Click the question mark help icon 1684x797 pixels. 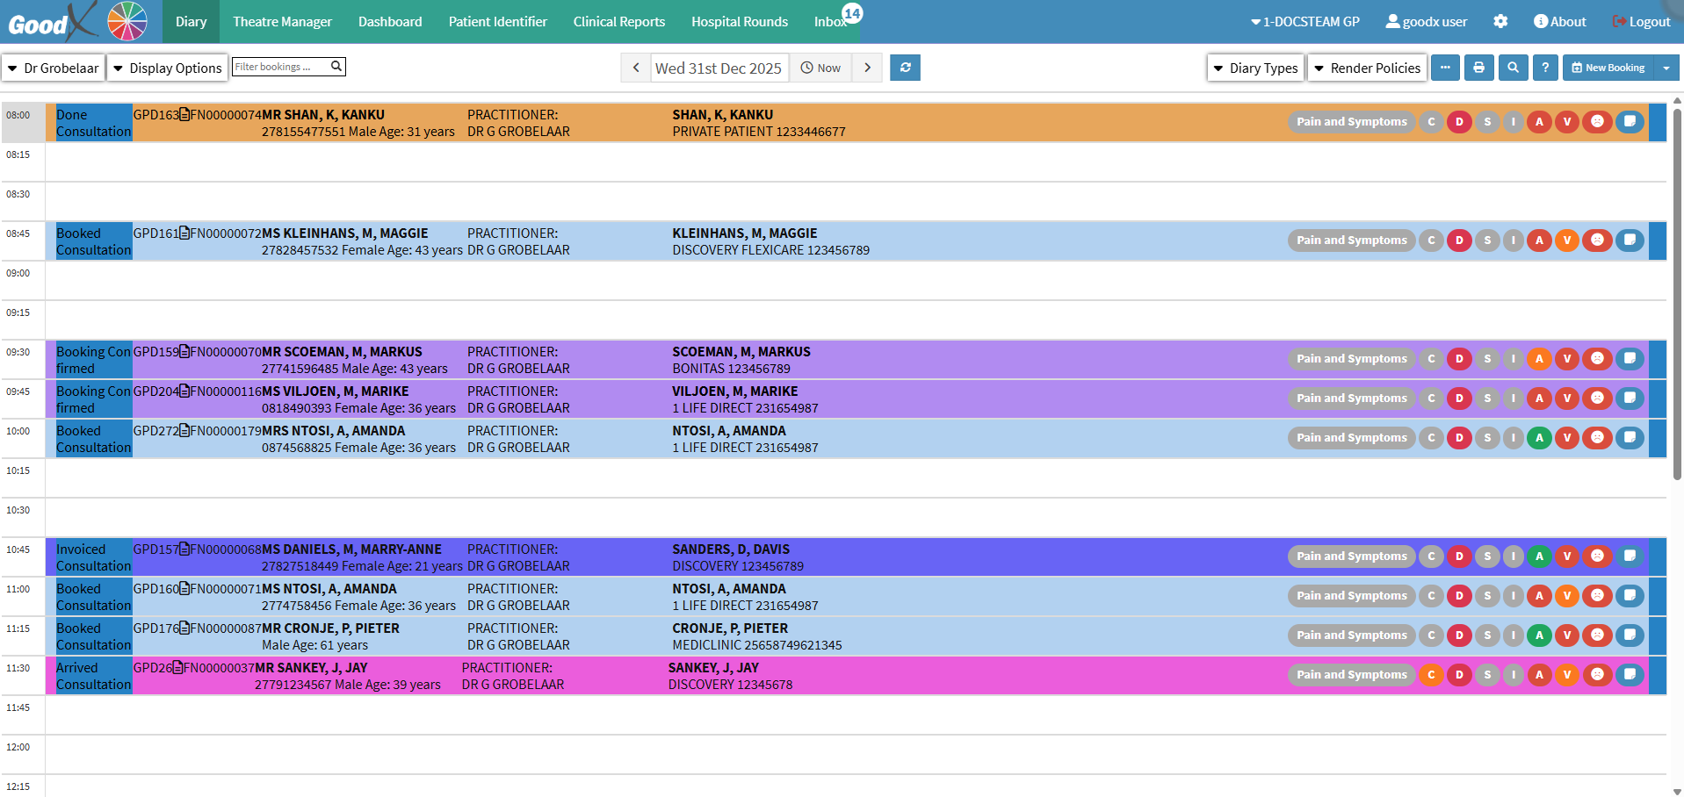coord(1545,68)
